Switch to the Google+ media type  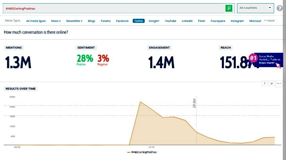tap(154, 21)
